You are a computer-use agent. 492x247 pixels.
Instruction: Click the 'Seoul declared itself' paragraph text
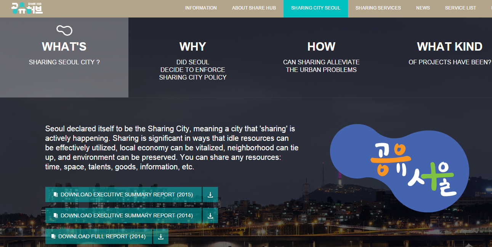[171, 148]
